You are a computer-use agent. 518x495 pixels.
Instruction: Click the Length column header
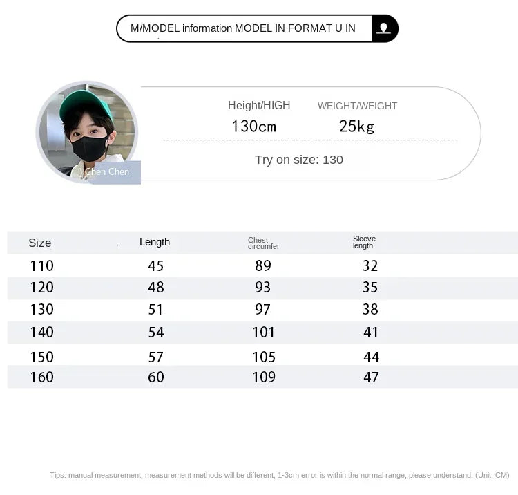pos(155,242)
